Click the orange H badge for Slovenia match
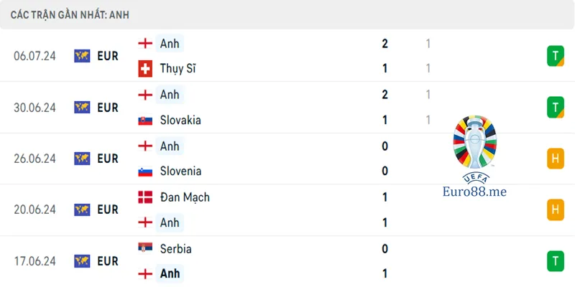The width and height of the screenshot is (575, 287). 555,159
